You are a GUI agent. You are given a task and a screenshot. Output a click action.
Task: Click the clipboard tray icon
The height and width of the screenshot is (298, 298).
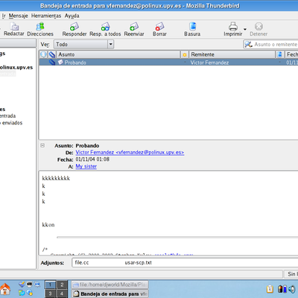[x=270, y=289]
